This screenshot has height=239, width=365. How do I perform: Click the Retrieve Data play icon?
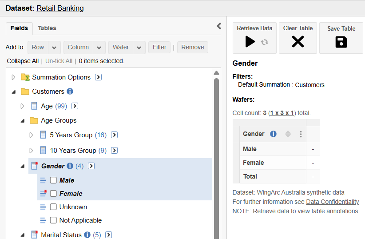(250, 42)
